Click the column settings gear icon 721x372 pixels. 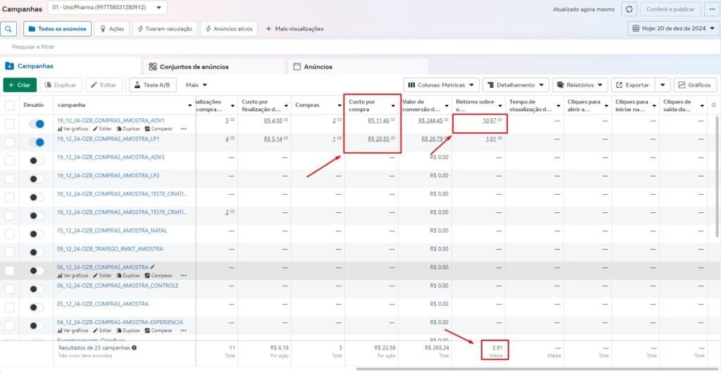714,105
